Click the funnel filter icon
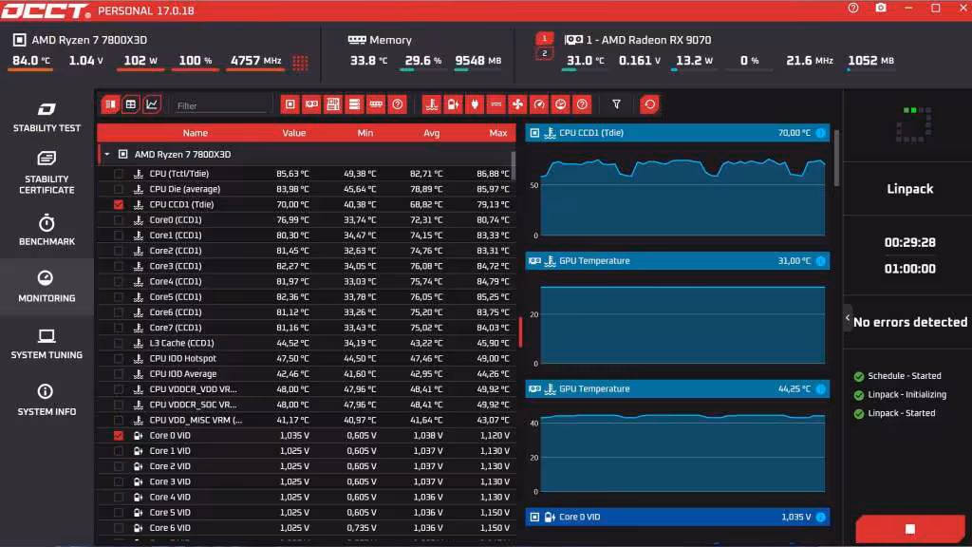Image resolution: width=972 pixels, height=547 pixels. pos(616,104)
